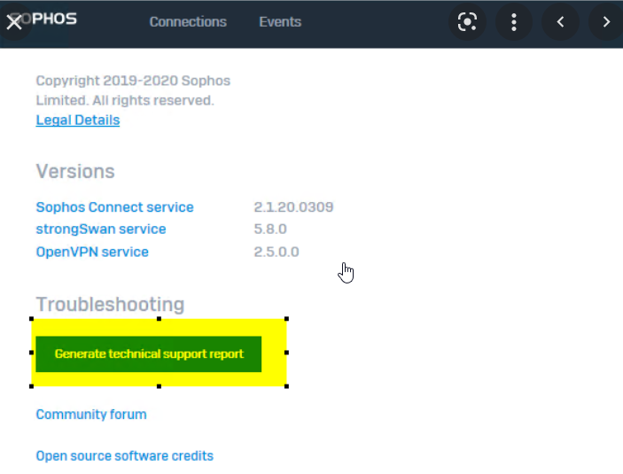Click the Sophos Connect version number 2.1.20.0309
Viewport: 623px width, 474px height.
click(293, 207)
